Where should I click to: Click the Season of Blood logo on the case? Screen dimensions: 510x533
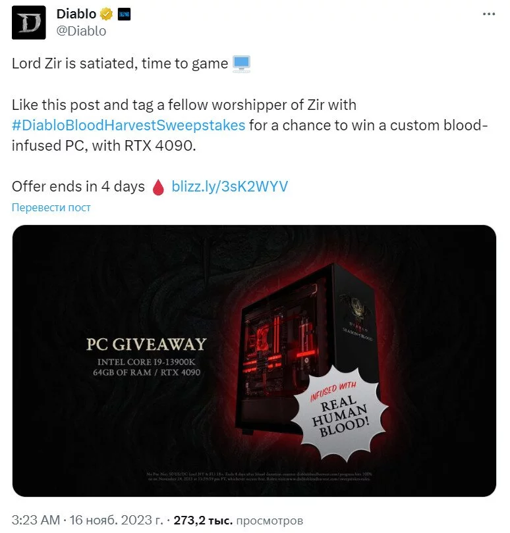tap(356, 318)
